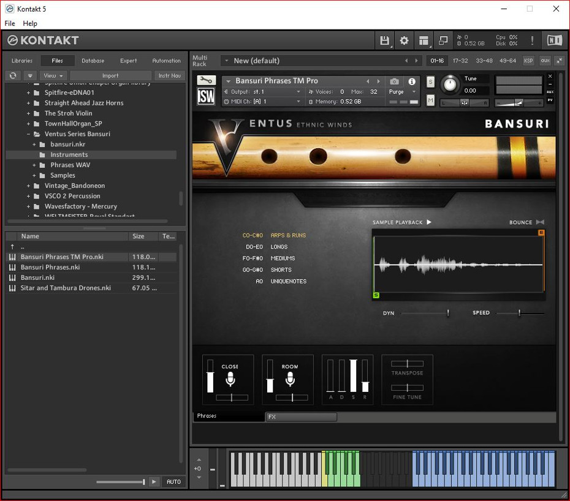The width and height of the screenshot is (570, 501).
Task: Click the Name column header
Action: (x=72, y=236)
